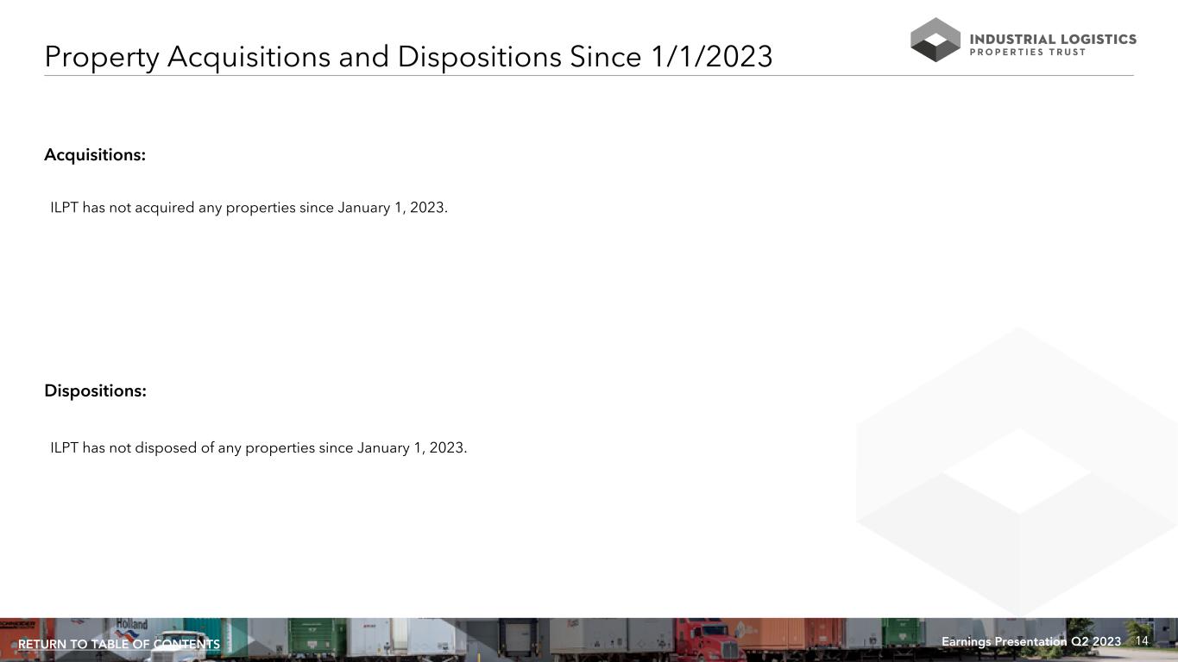Click the Acquisitions heading

coord(95,155)
